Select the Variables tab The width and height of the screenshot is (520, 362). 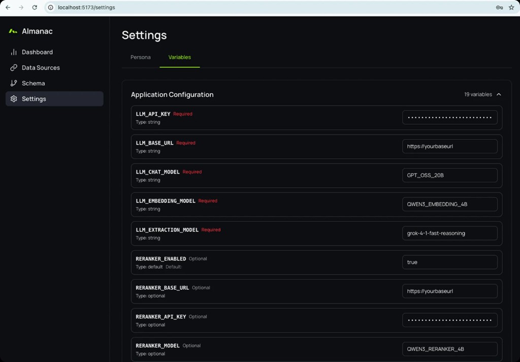pyautogui.click(x=180, y=57)
